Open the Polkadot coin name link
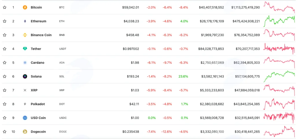This screenshot has height=139, width=298. tap(38, 104)
